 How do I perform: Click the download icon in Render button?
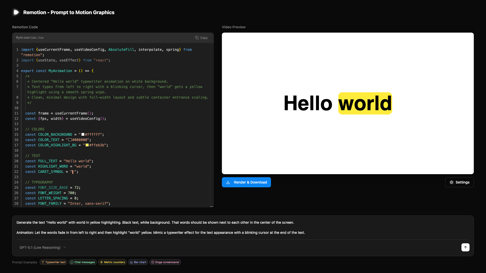(x=228, y=182)
